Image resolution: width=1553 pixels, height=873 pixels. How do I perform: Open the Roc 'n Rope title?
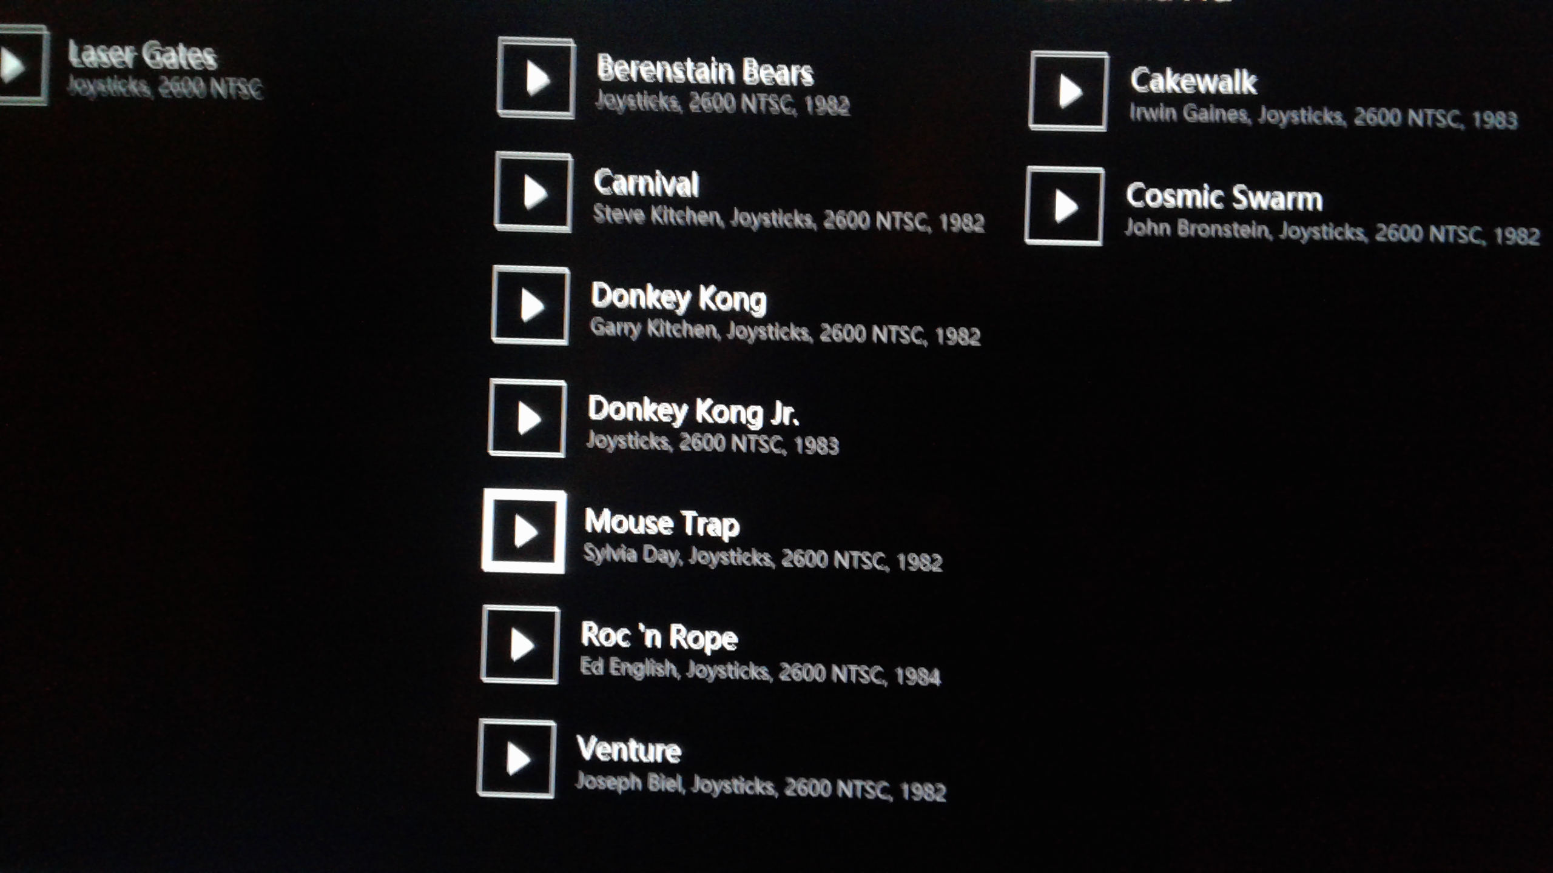click(659, 636)
